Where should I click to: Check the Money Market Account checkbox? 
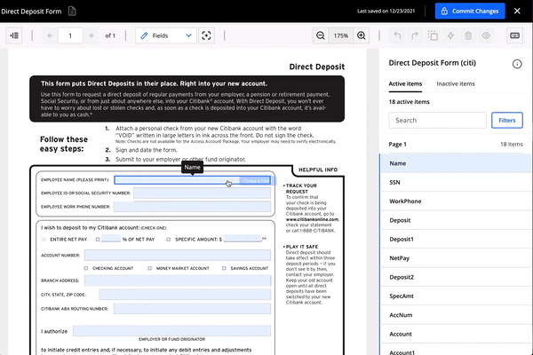tap(149, 268)
